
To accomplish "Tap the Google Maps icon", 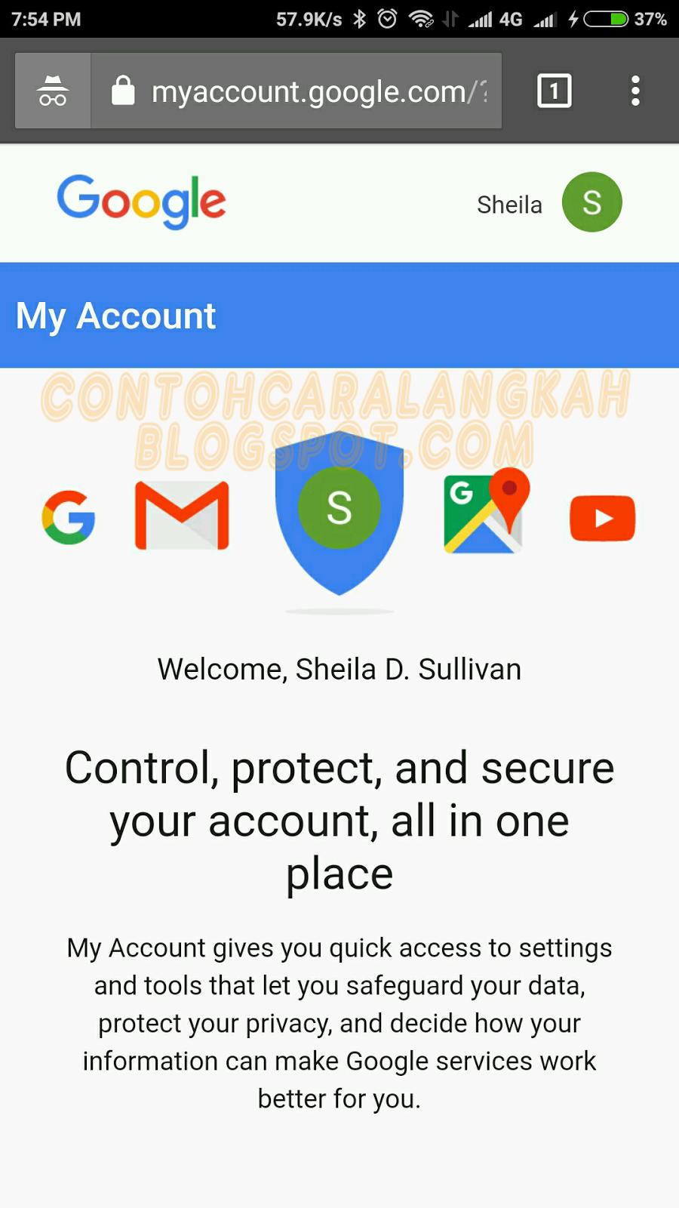I will pyautogui.click(x=487, y=512).
